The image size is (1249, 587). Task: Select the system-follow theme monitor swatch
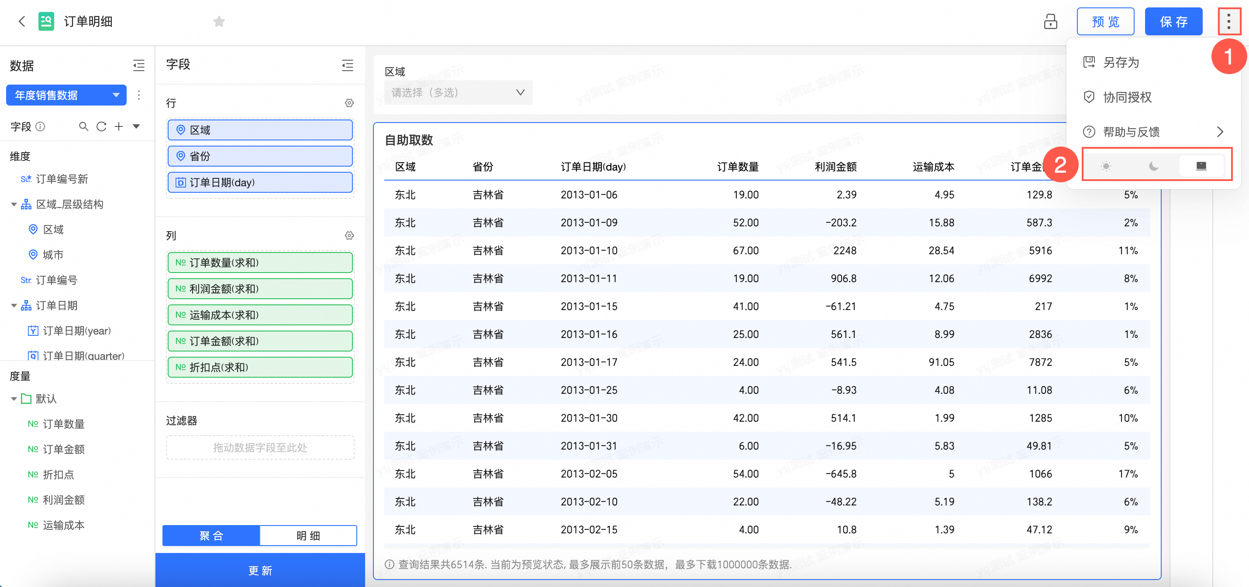[x=1201, y=166]
